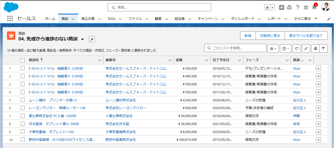Open the list view picker dropdown
This screenshot has height=148, width=334.
coord(83,39)
